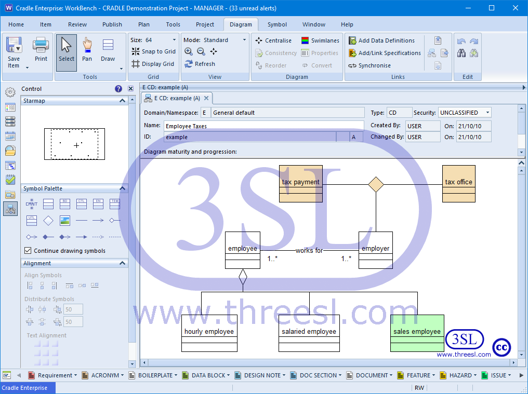Viewport: 528px width, 394px height.
Task: Click the binoculars find icon
Action: click(461, 53)
